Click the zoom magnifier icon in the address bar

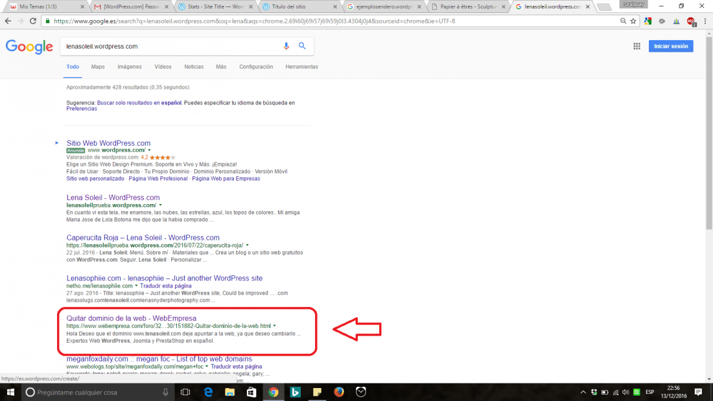click(623, 21)
